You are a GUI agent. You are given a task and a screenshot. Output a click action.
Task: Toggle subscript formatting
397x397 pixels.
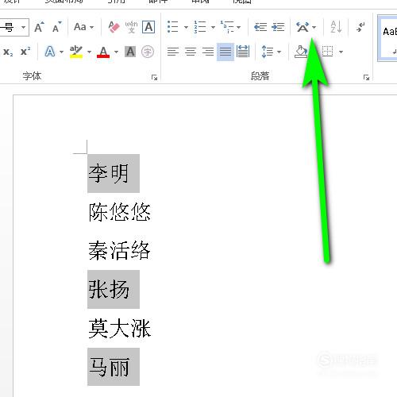tap(8, 52)
